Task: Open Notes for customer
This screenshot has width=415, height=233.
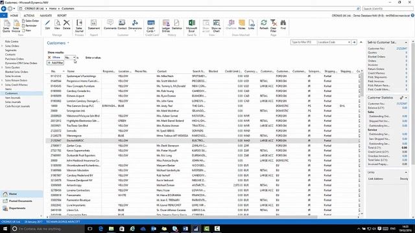Action: (x=242, y=25)
